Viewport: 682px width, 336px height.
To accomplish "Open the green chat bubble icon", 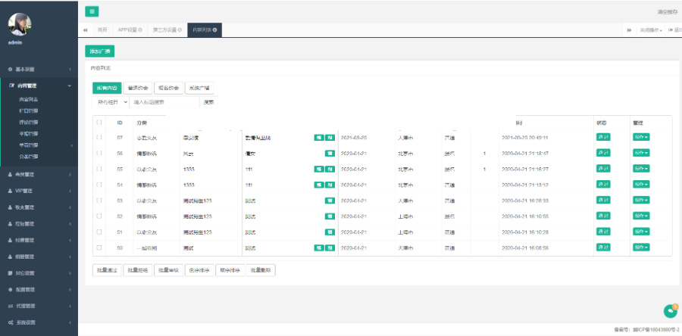I will pos(670,310).
